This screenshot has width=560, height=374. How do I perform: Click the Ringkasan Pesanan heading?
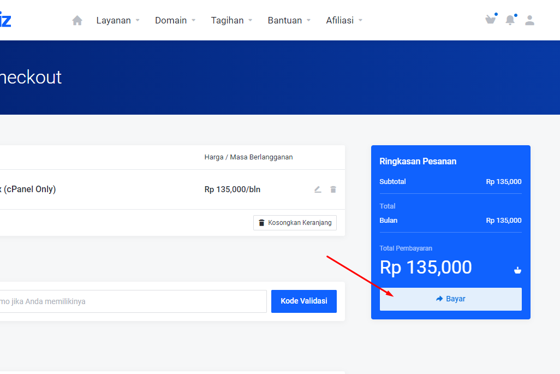(418, 161)
